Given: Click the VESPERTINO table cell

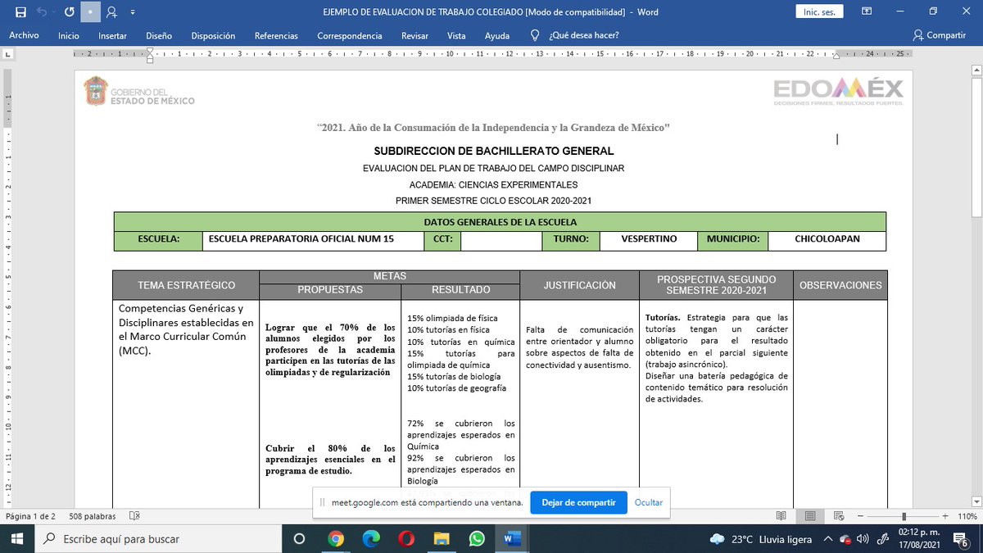Looking at the screenshot, I should [x=648, y=239].
